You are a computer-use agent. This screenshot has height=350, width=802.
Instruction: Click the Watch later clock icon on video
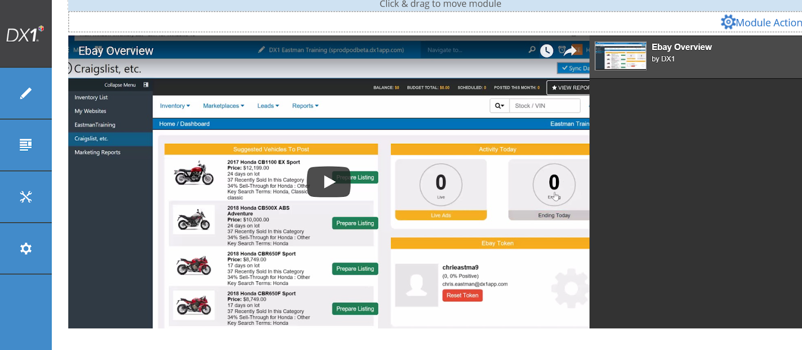pyautogui.click(x=546, y=50)
